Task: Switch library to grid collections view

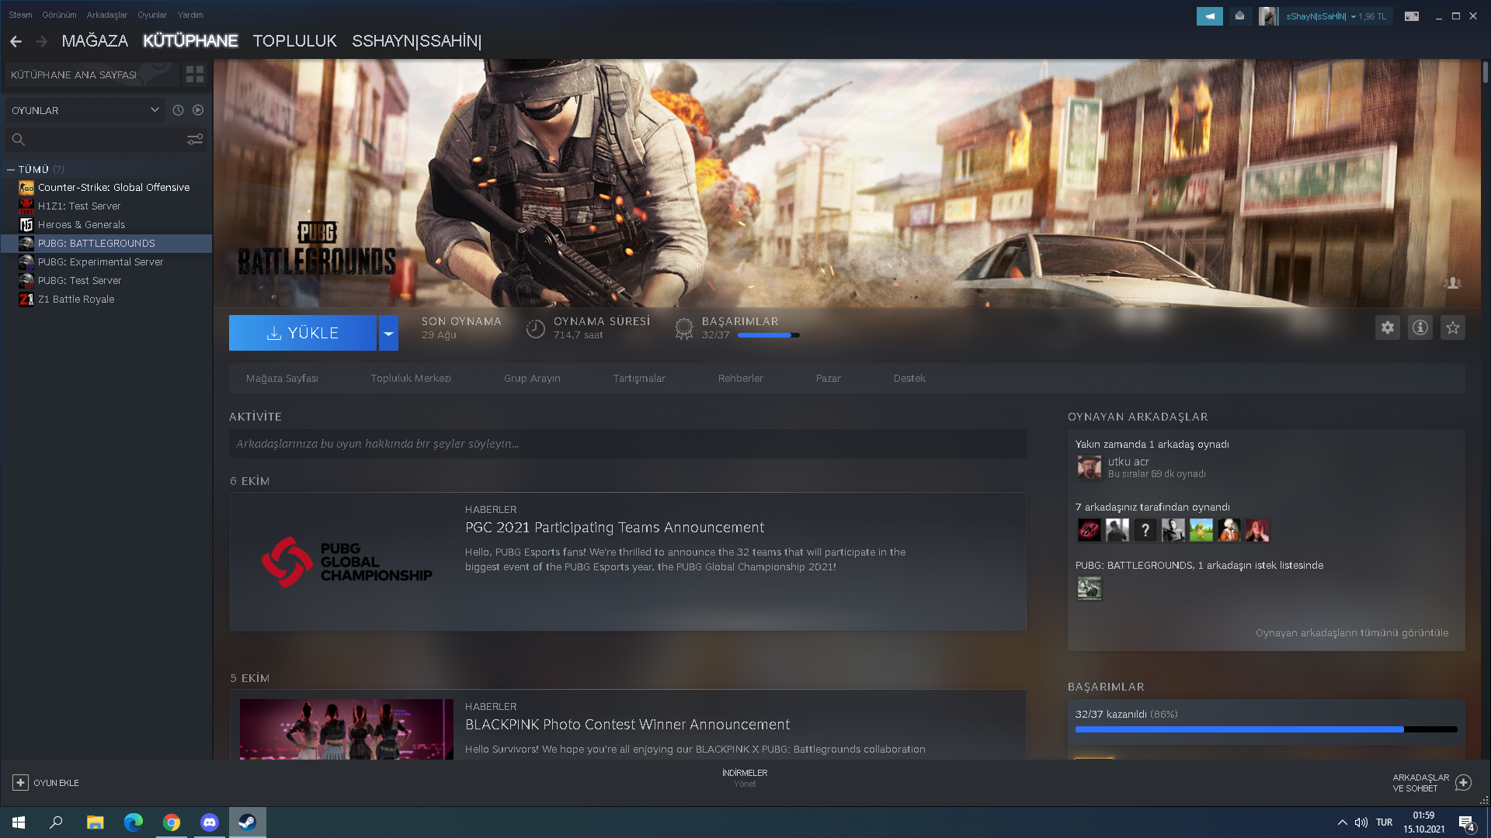Action: pos(195,74)
